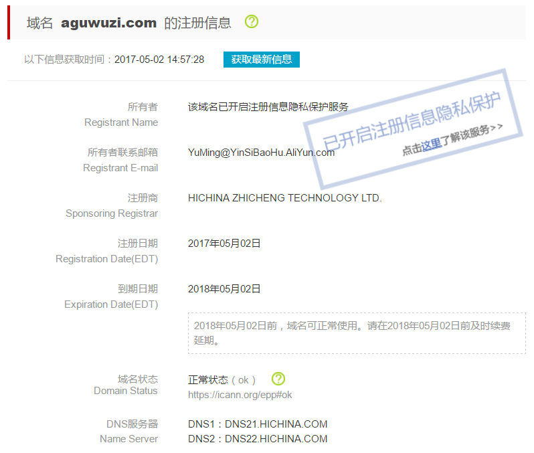Select 正常状态 (ok) domain status text

pyautogui.click(x=221, y=380)
